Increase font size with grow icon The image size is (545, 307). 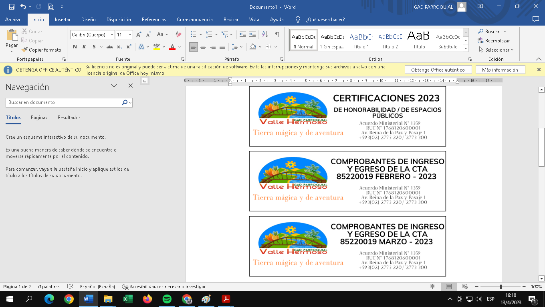pyautogui.click(x=138, y=35)
